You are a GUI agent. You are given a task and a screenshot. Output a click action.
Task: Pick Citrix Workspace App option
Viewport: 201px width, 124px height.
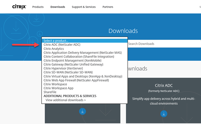[x=85, y=88]
